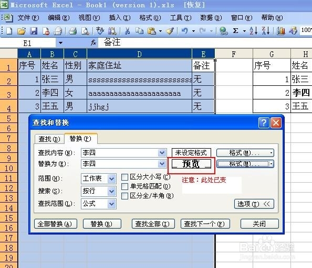Click the 查找全部(I) button
This screenshot has height=268, width=312.
(x=153, y=224)
